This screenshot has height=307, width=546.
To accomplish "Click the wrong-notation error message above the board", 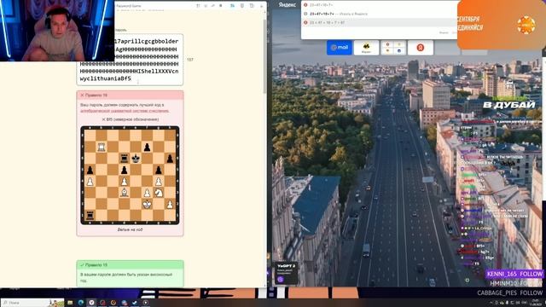I will [x=131, y=119].
